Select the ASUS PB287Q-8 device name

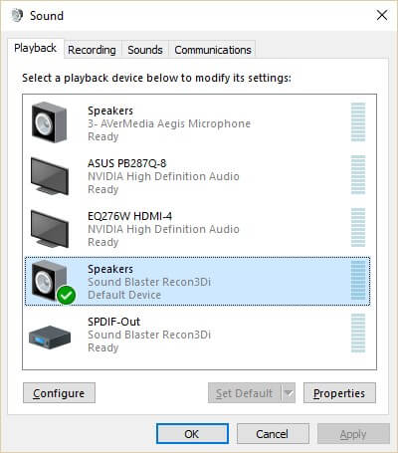pyautogui.click(x=127, y=163)
